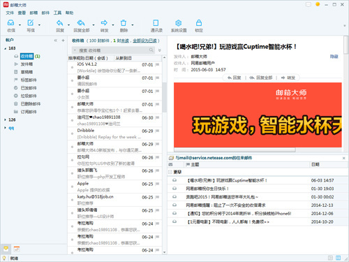Click the horizontal scrollbar under the email body
Image resolution: width=349 pixels, height=262 pixels.
[235, 150]
